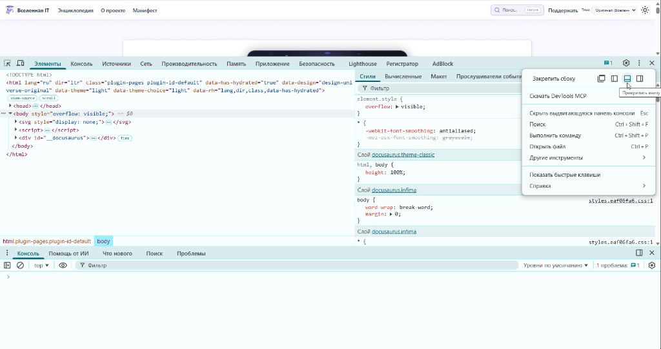Screen dimensions: 661x349
Task: Dock DevTools to the right icon
Action: click(640, 79)
